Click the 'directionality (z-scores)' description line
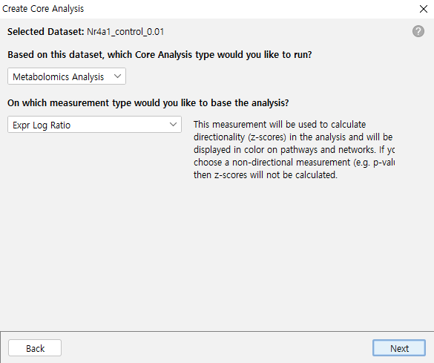434x363 pixels. tap(293, 137)
